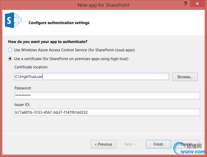
Task: Click the How do you want your app to authenticate text
Action: [48, 42]
